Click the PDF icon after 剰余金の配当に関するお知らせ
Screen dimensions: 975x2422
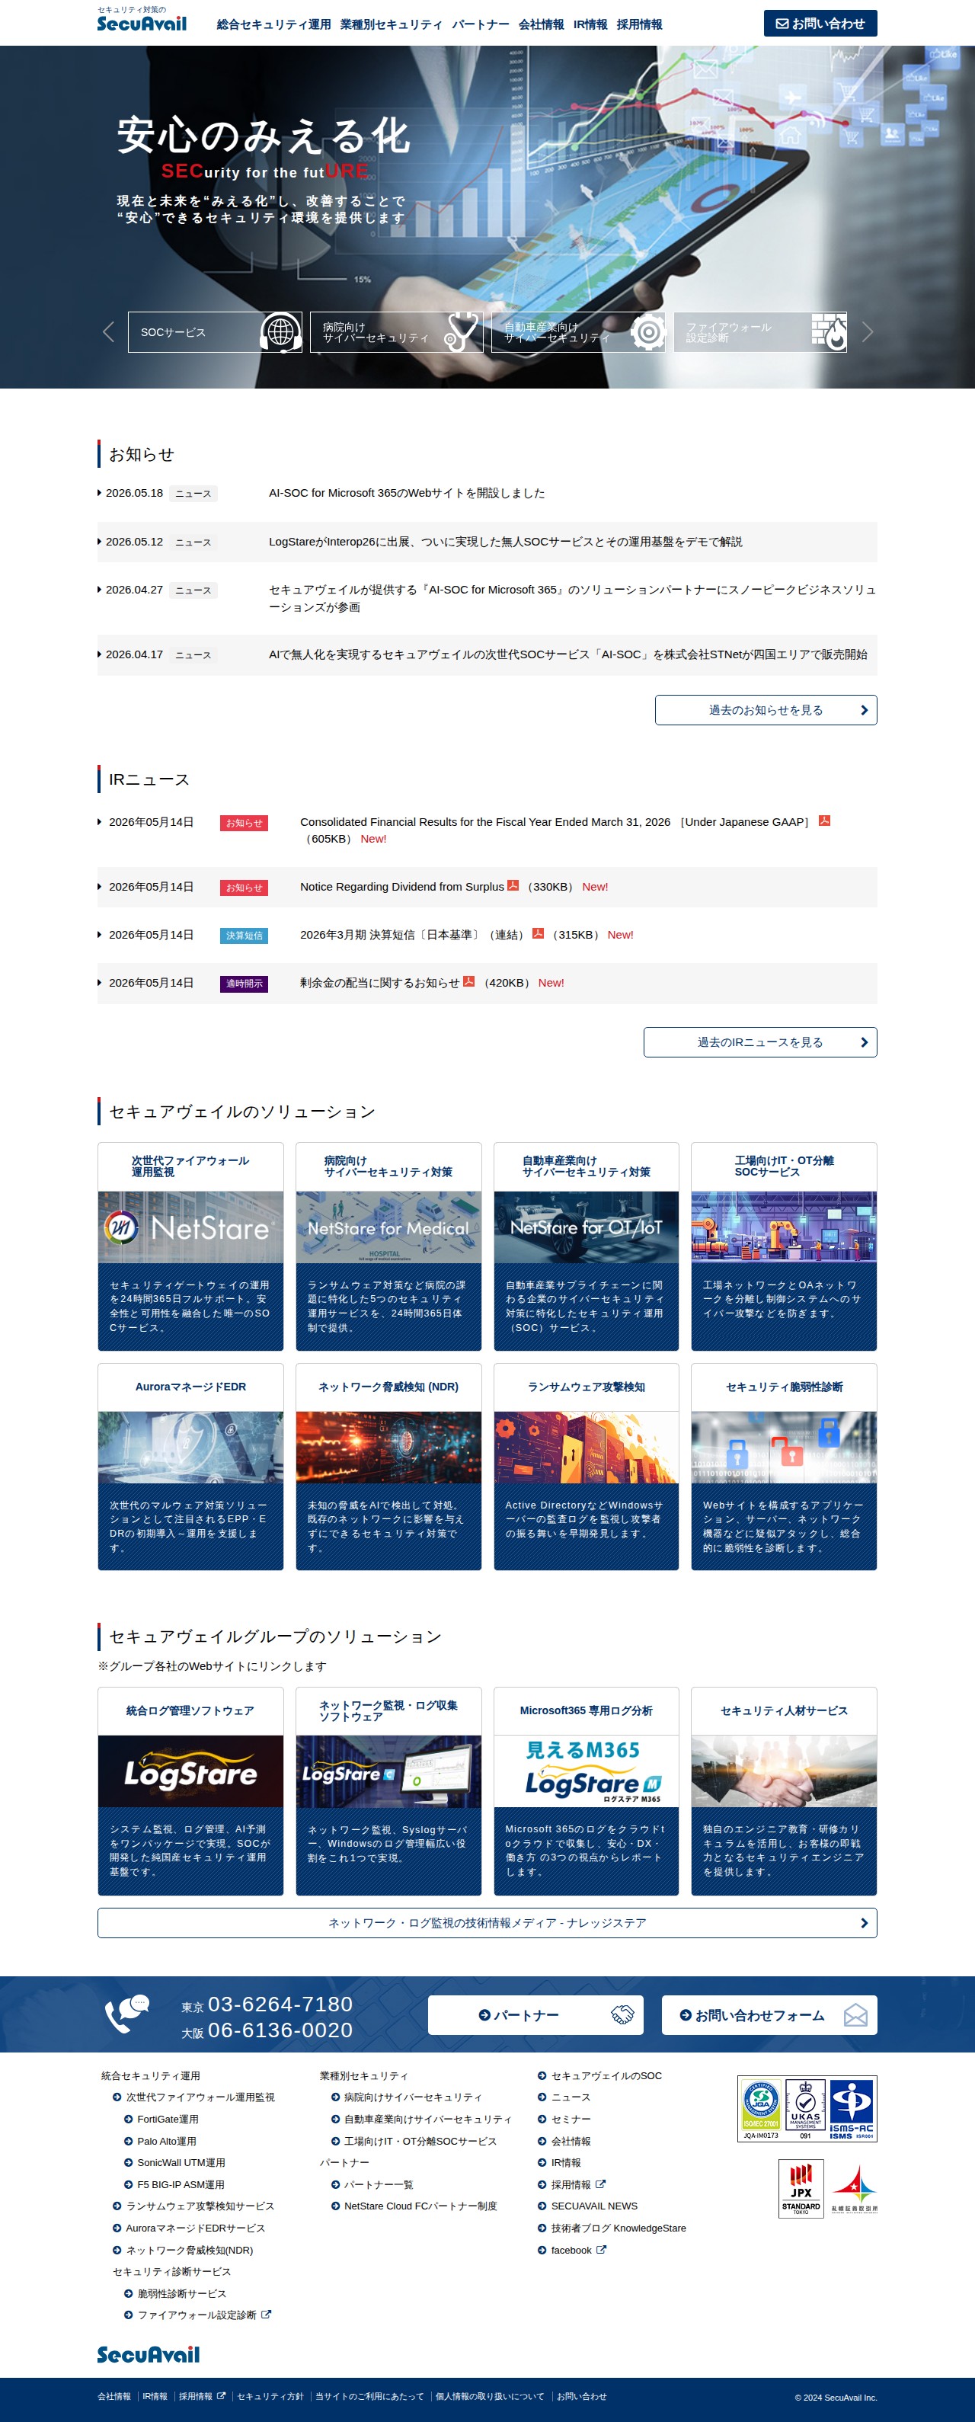pyautogui.click(x=468, y=981)
